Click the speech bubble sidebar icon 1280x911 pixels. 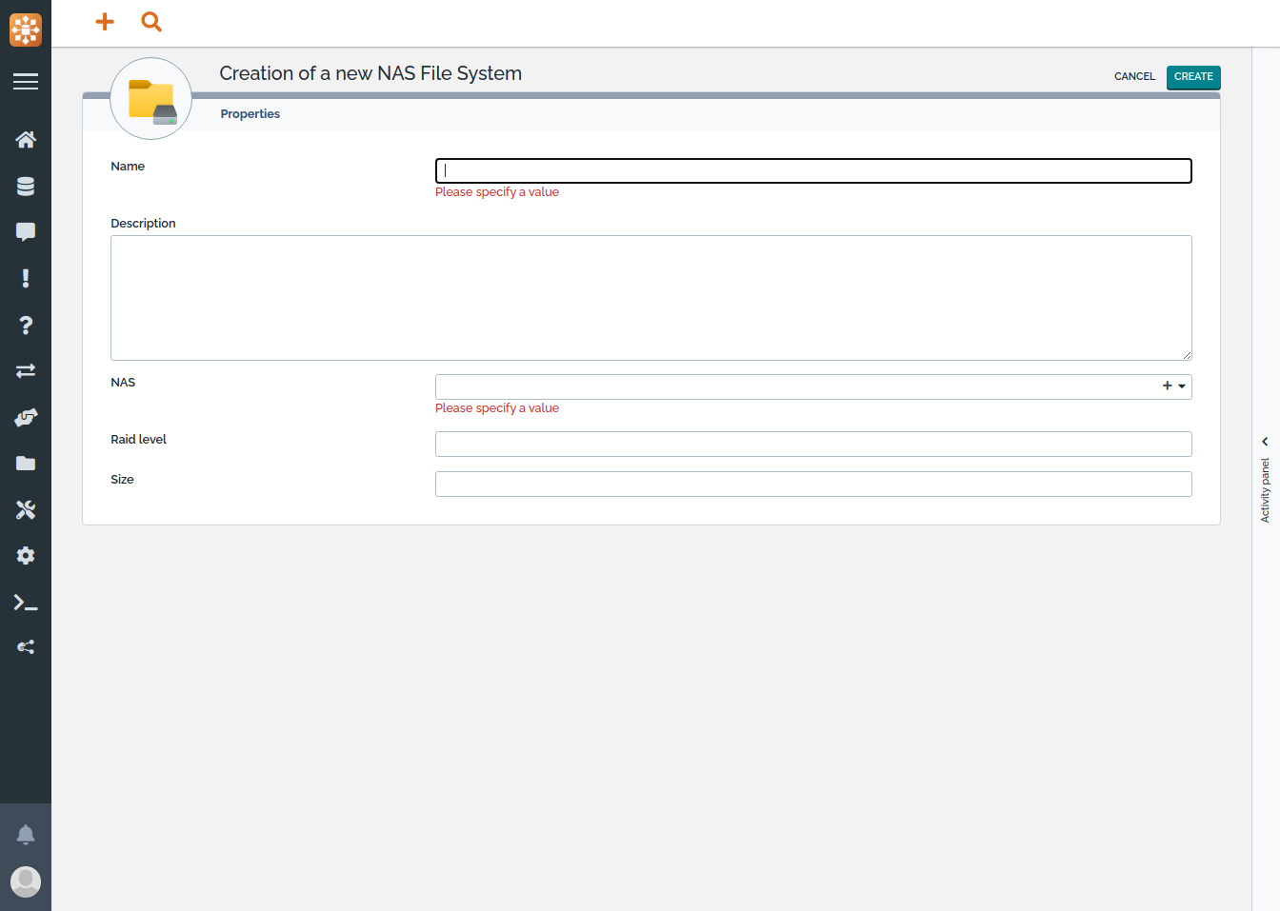(26, 232)
